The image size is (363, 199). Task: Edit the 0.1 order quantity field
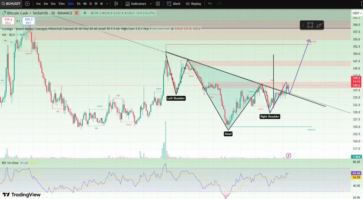(18, 21)
